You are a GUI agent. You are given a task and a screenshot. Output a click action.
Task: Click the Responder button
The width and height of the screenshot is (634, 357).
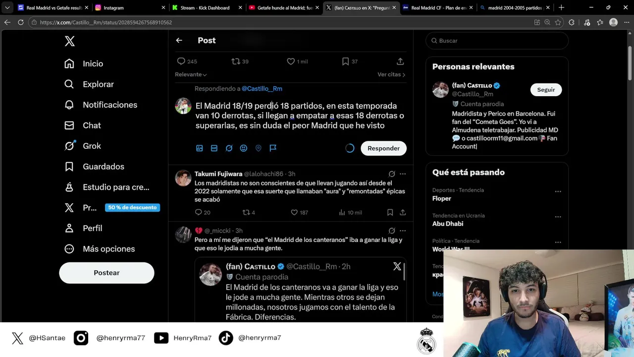point(383,148)
